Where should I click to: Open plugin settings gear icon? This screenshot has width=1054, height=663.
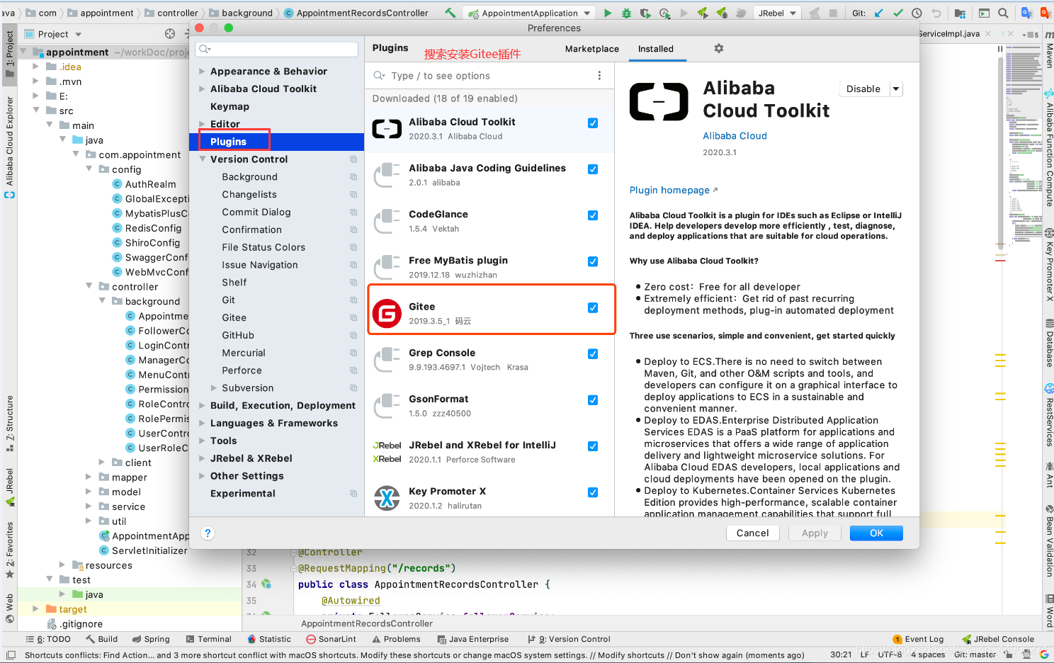tap(719, 48)
